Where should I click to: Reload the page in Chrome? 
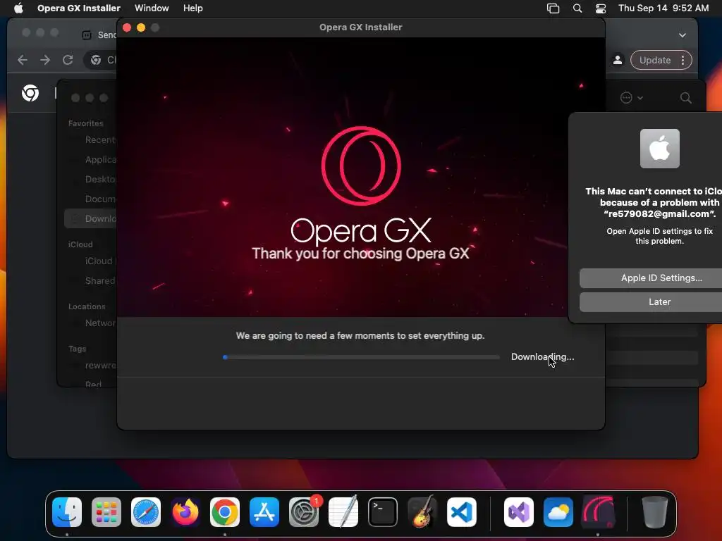[68, 60]
